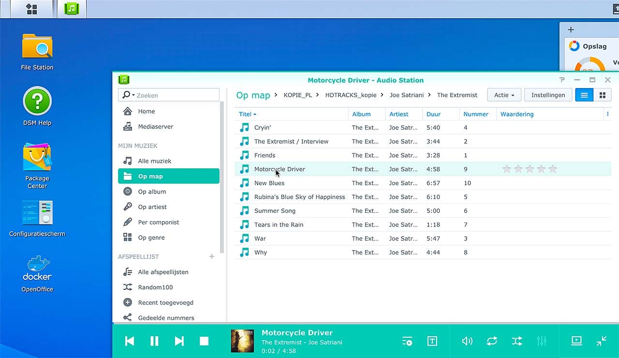This screenshot has height=358, width=619.
Task: Open Gedeelde nummers
Action: point(169,318)
